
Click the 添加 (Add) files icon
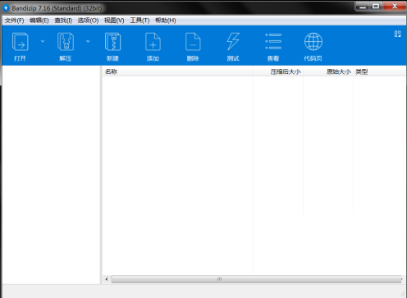(x=153, y=42)
